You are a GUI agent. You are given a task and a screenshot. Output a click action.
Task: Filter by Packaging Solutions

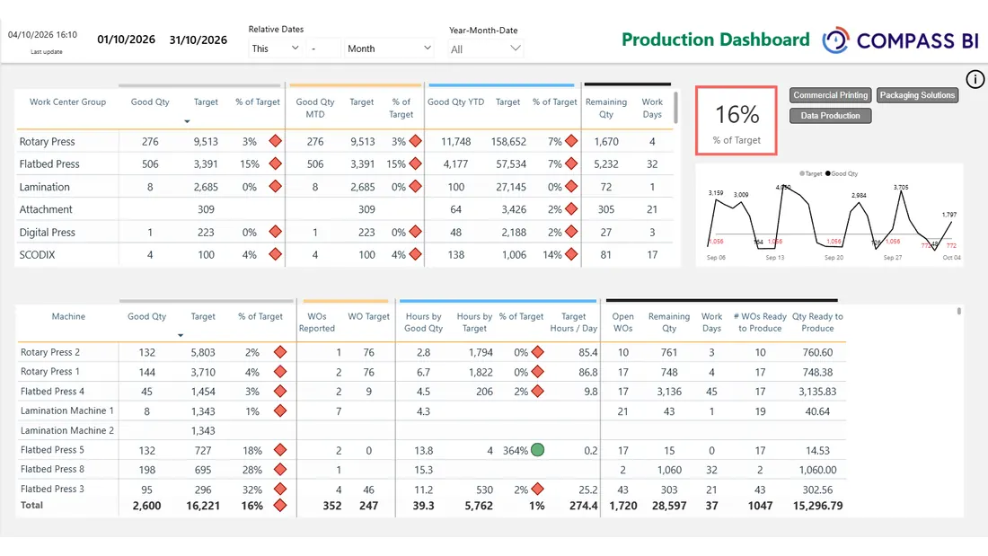(x=917, y=95)
